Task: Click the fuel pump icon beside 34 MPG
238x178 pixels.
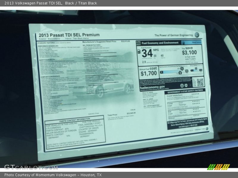Action: point(139,52)
